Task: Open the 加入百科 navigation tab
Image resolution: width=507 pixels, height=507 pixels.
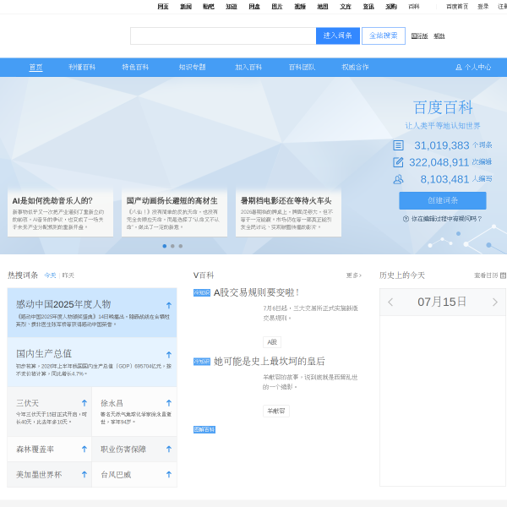Action: (248, 68)
